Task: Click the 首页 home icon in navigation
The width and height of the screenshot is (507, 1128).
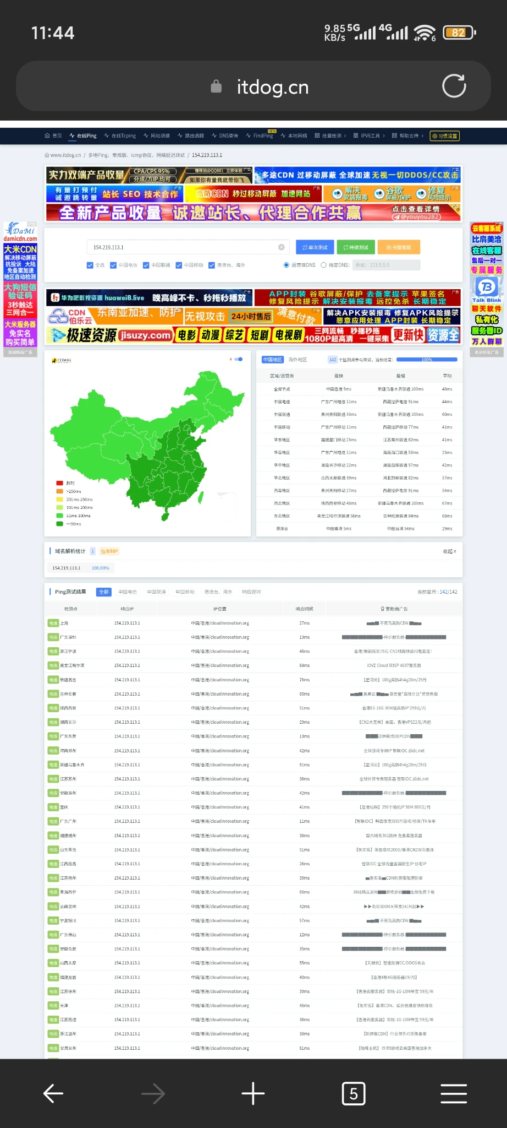Action: coord(53,135)
